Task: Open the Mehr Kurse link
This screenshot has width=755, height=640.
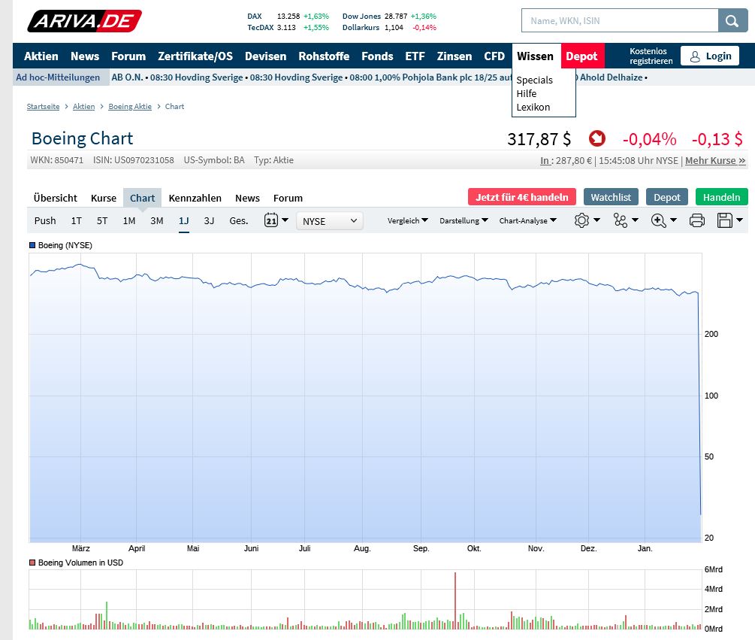Action: click(x=715, y=160)
